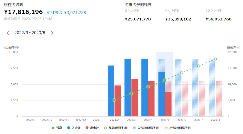Toggle 出金計 series in chart legend

pyautogui.click(x=92, y=128)
